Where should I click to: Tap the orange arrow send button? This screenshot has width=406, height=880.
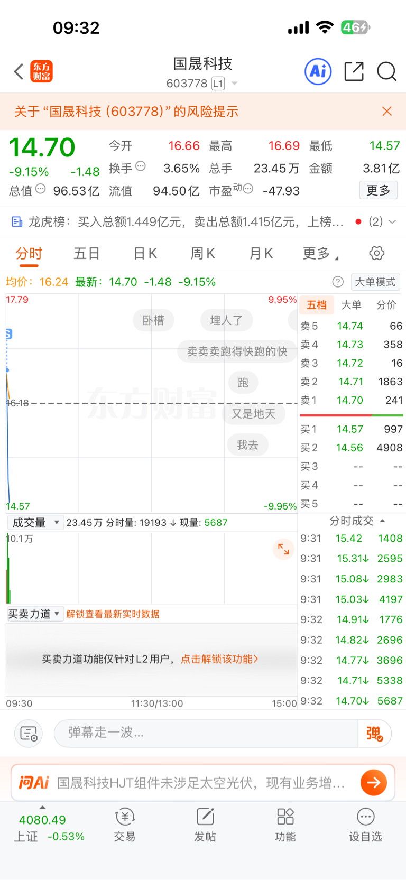374,782
